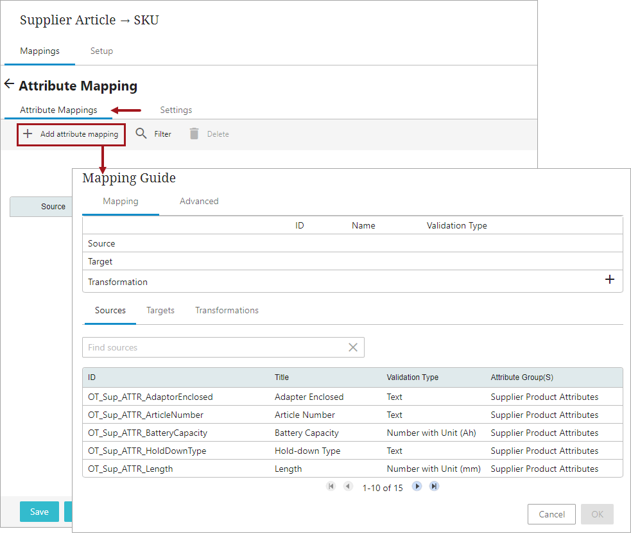Click the plus icon for Add attribute mapping
The image size is (631, 545).
[28, 134]
